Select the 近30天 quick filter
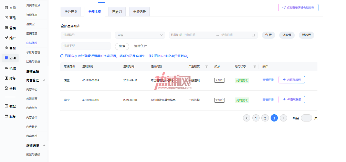 click(287, 35)
